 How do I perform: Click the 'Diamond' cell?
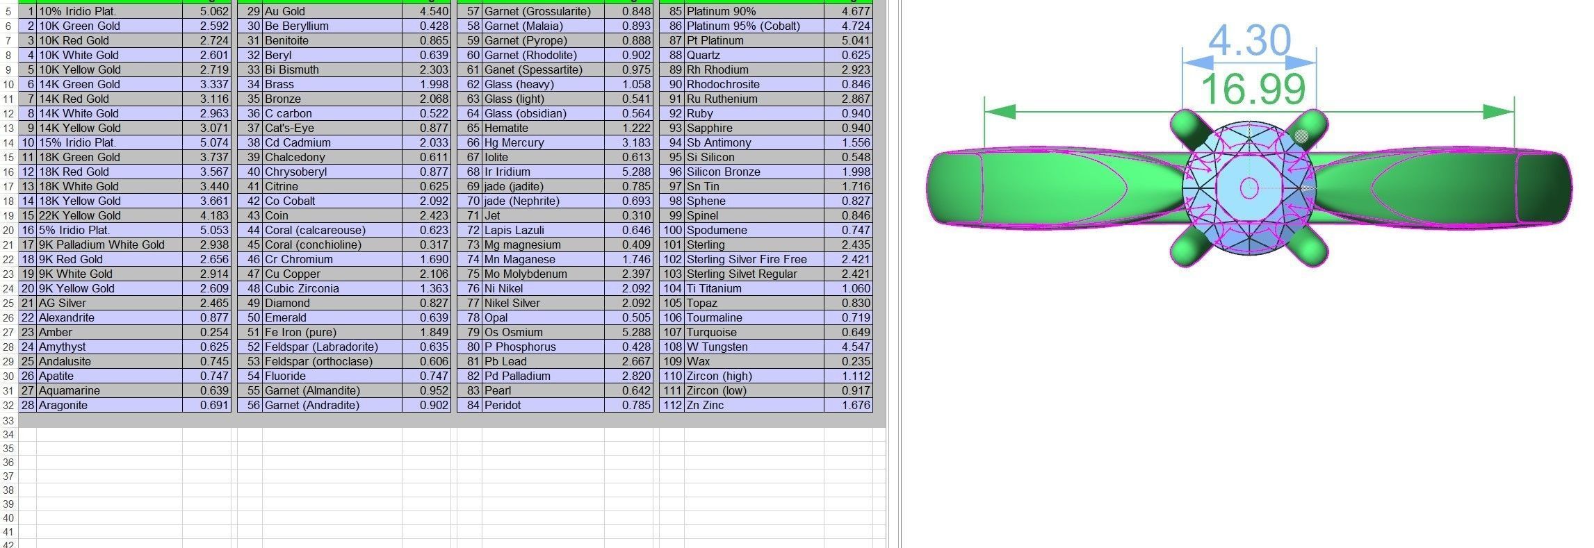coord(332,303)
